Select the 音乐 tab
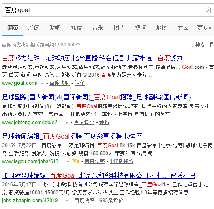Screen dimensions: 214x209 pos(98,28)
